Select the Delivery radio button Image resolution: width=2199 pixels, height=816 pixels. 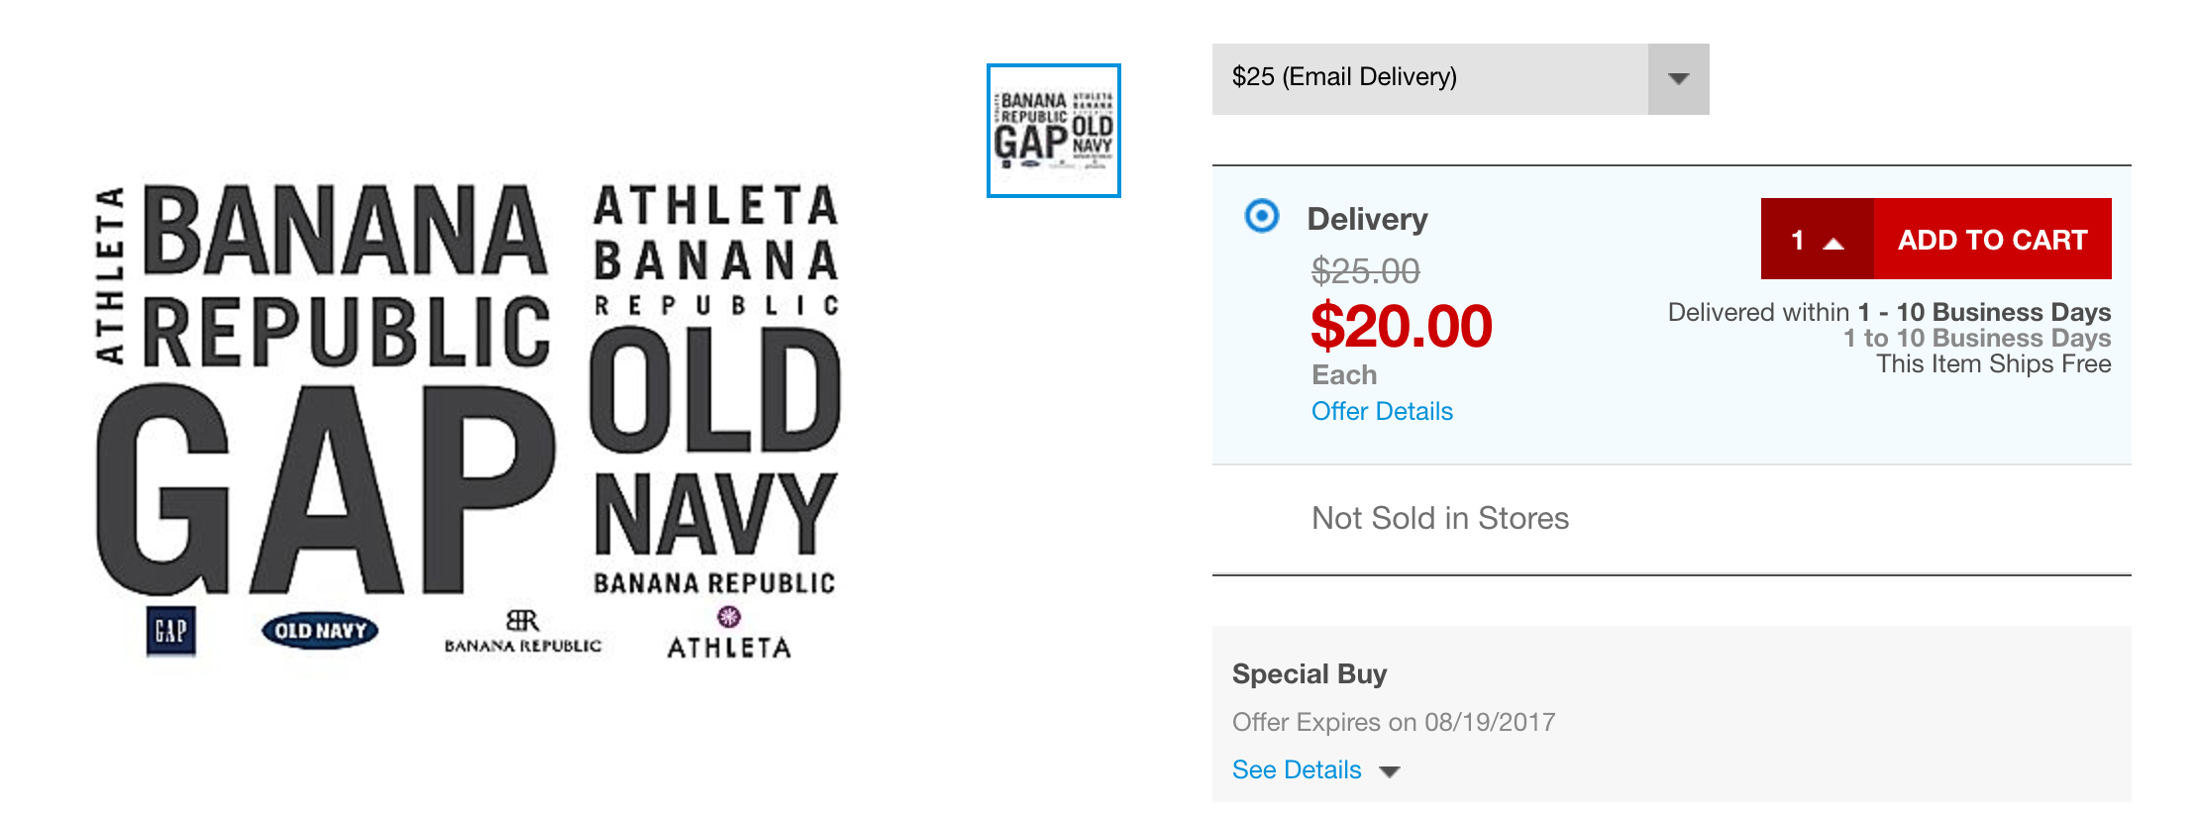click(1262, 216)
